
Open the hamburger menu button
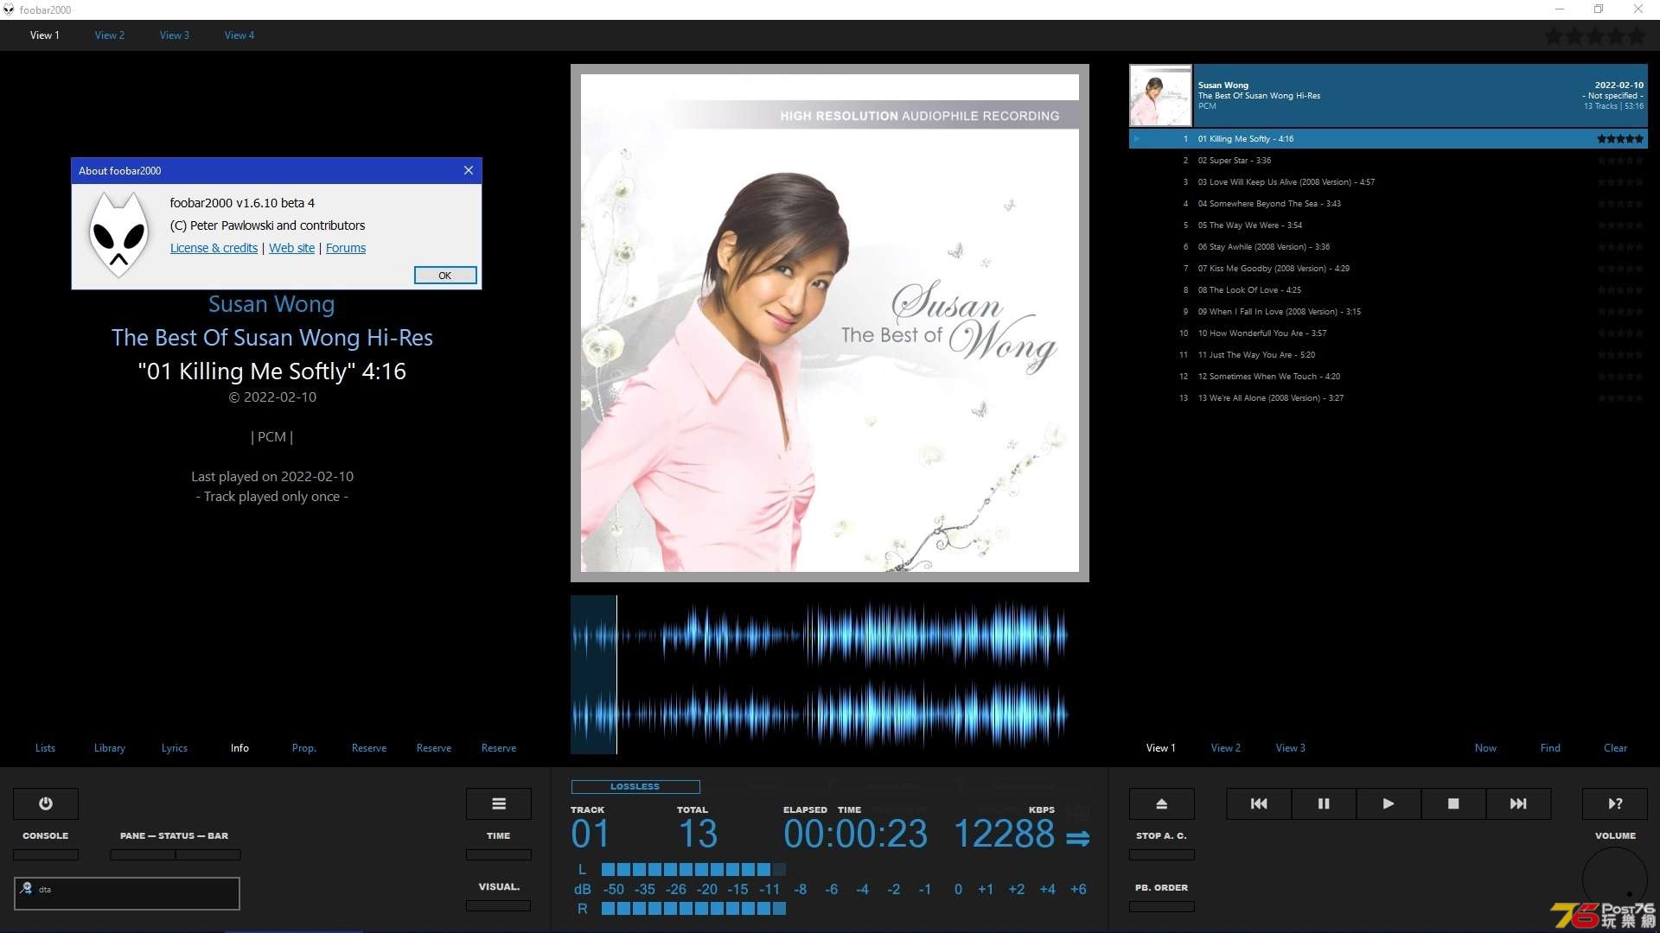point(499,803)
